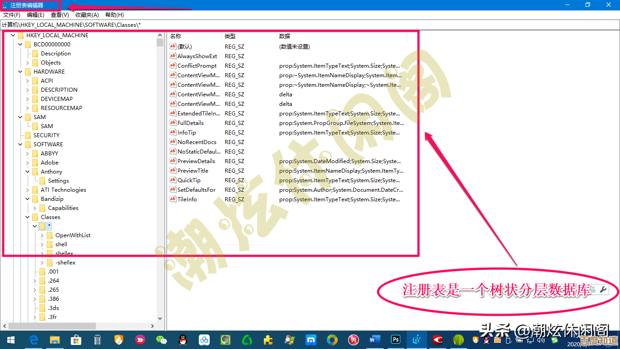Select the Bandizip registry key
Image resolution: width=620 pixels, height=349 pixels.
point(51,199)
